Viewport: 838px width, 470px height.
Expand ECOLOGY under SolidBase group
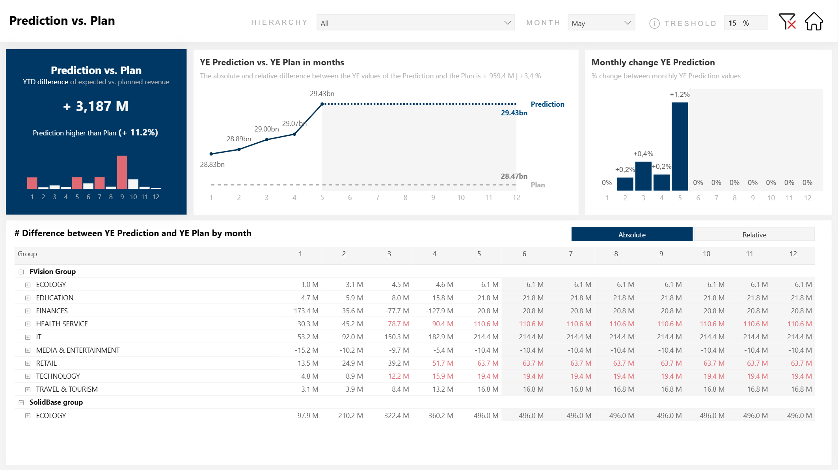27,415
